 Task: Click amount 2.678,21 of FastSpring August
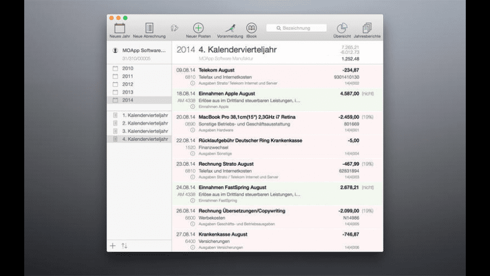coord(350,187)
